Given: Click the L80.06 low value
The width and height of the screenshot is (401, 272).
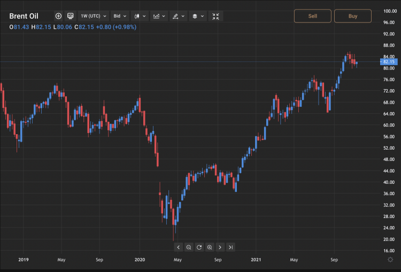Looking at the screenshot, I should point(63,27).
